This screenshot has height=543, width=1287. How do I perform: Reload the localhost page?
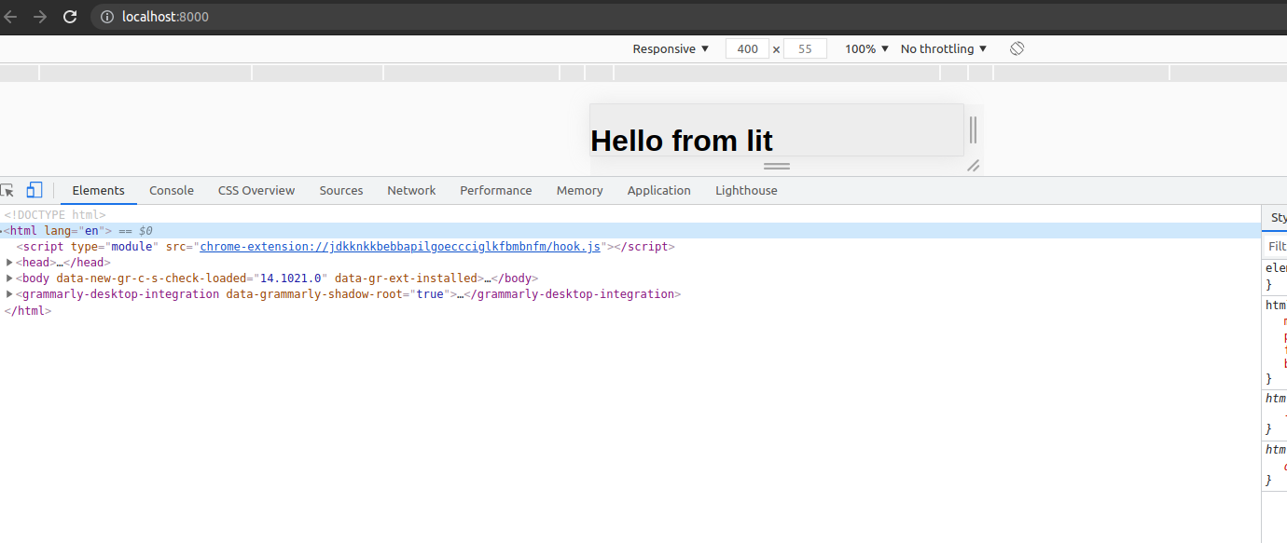[x=70, y=17]
